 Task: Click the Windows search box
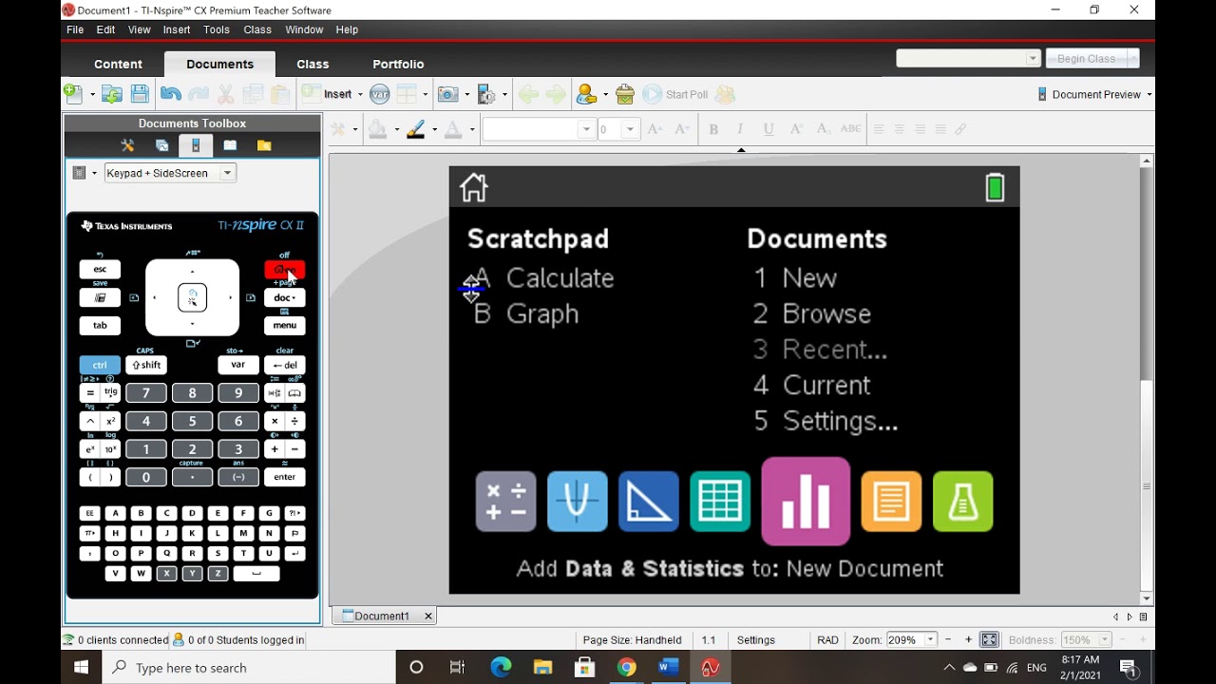pos(248,668)
